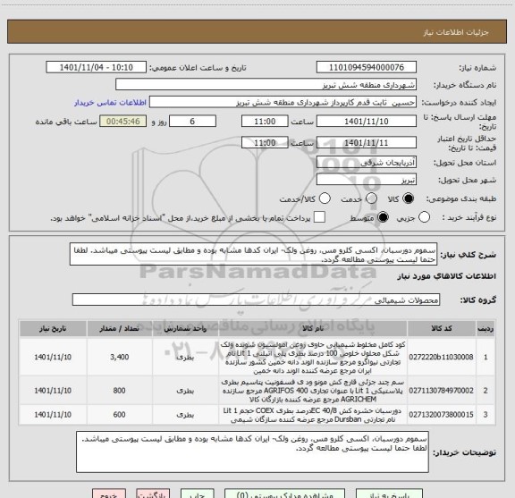Click the requester field حسین ثابت قدم
Viewport: 515px width, 498px height.
pyautogui.click(x=283, y=102)
